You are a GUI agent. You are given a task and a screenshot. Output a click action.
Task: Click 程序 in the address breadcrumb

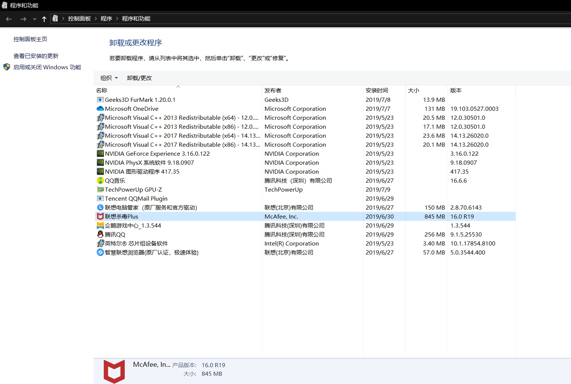click(106, 19)
